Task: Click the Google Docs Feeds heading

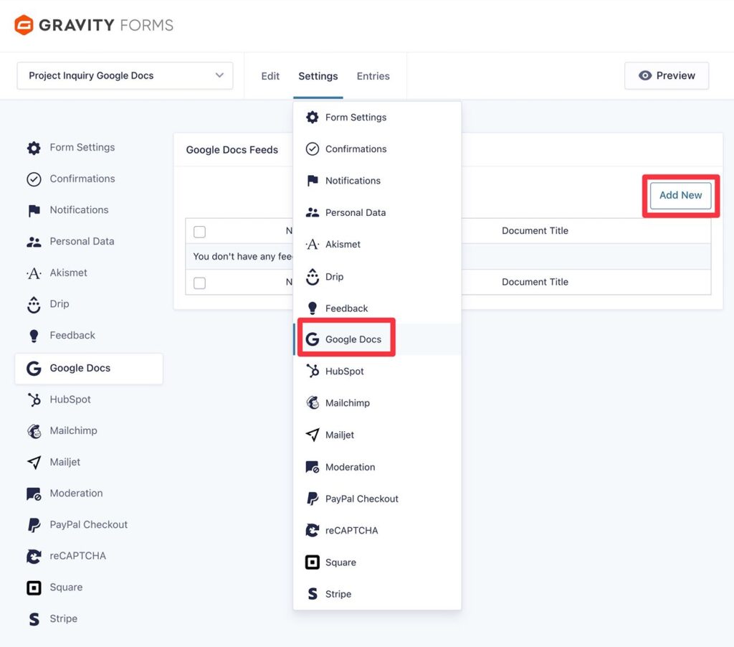Action: (x=232, y=150)
